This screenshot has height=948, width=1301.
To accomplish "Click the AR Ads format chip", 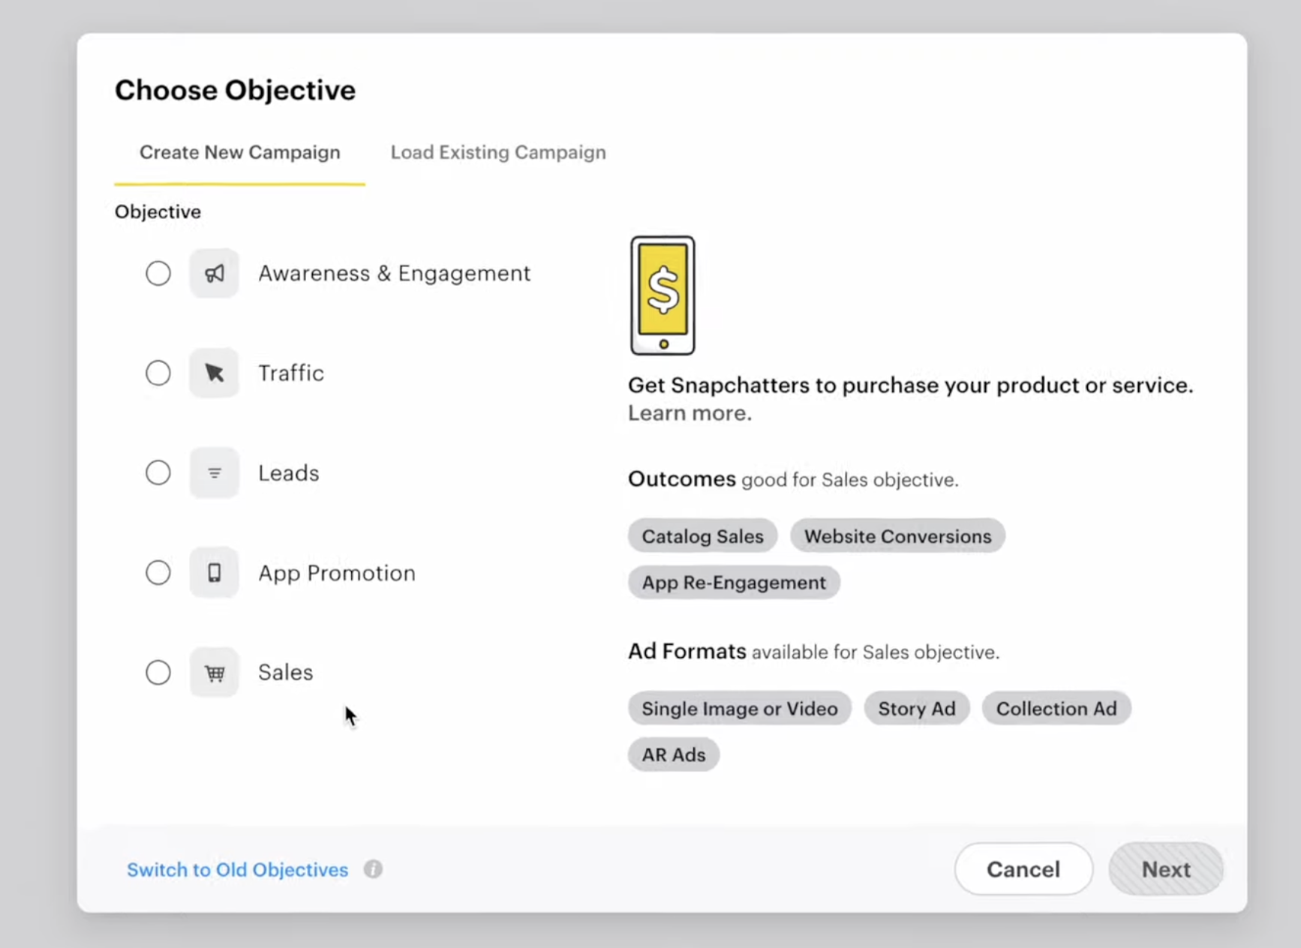I will coord(674,754).
